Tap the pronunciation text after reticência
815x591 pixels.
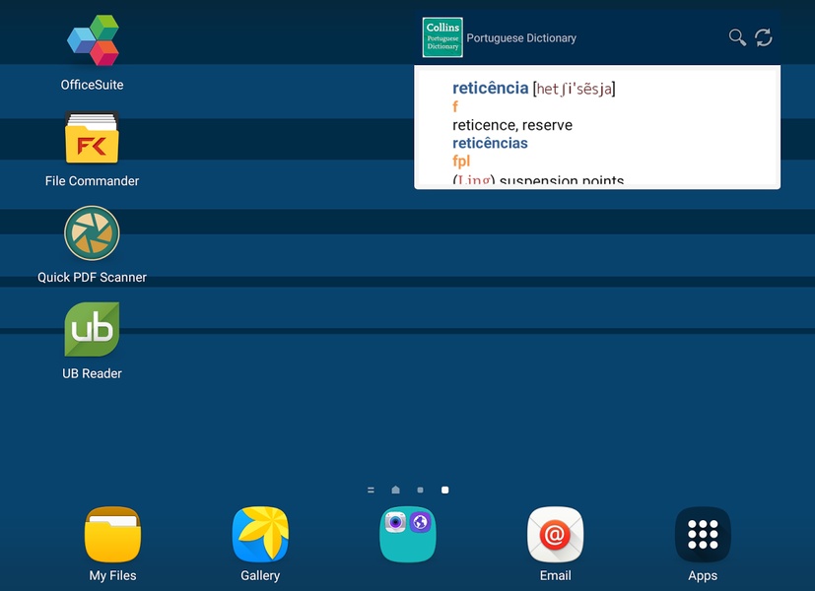(x=574, y=89)
